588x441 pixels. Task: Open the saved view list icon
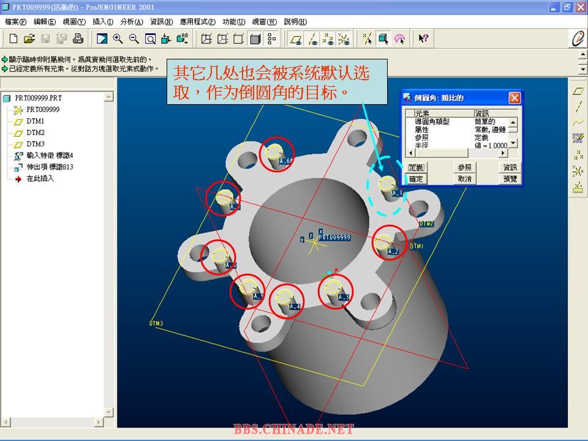tap(183, 39)
